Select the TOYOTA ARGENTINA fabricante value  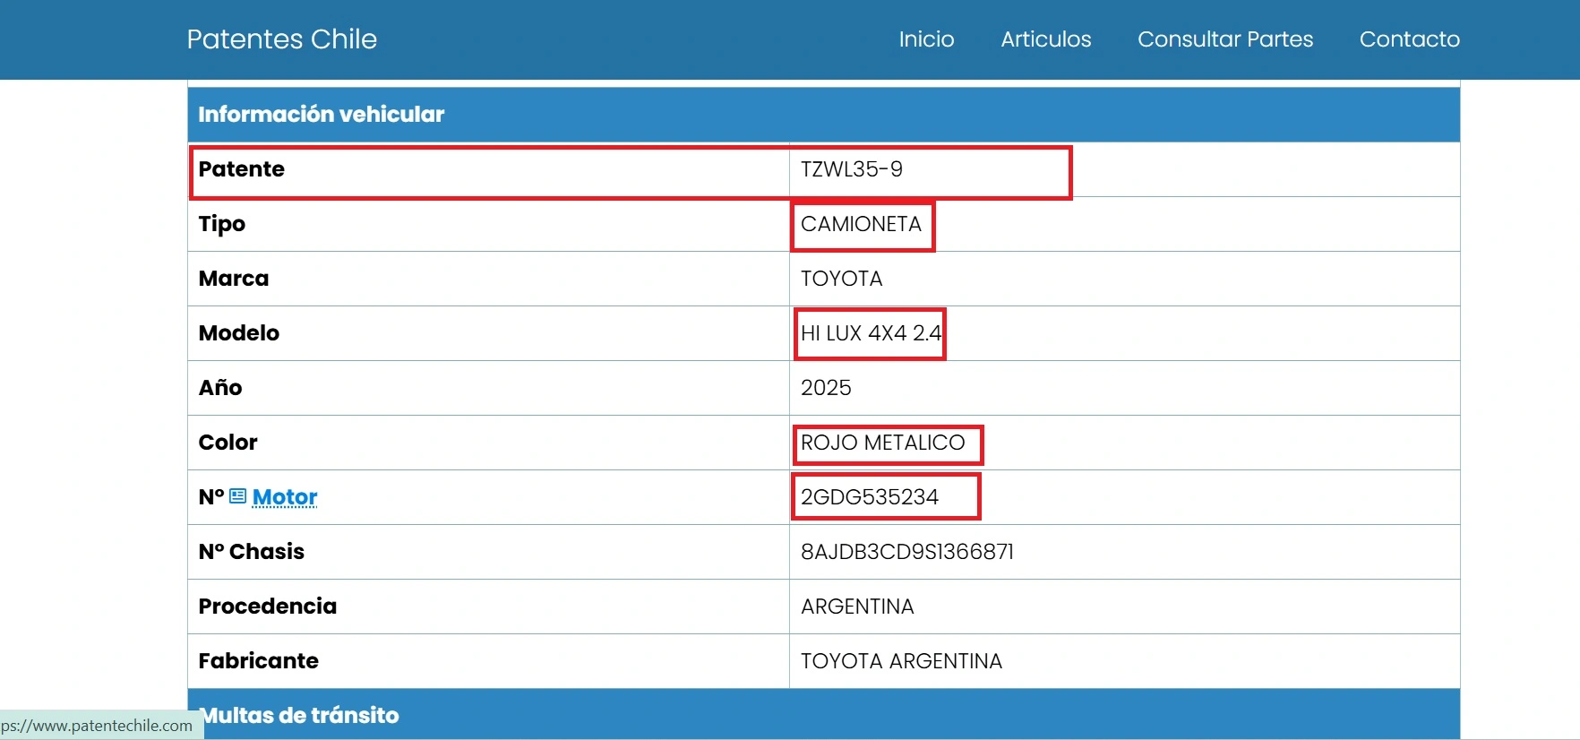pyautogui.click(x=901, y=661)
